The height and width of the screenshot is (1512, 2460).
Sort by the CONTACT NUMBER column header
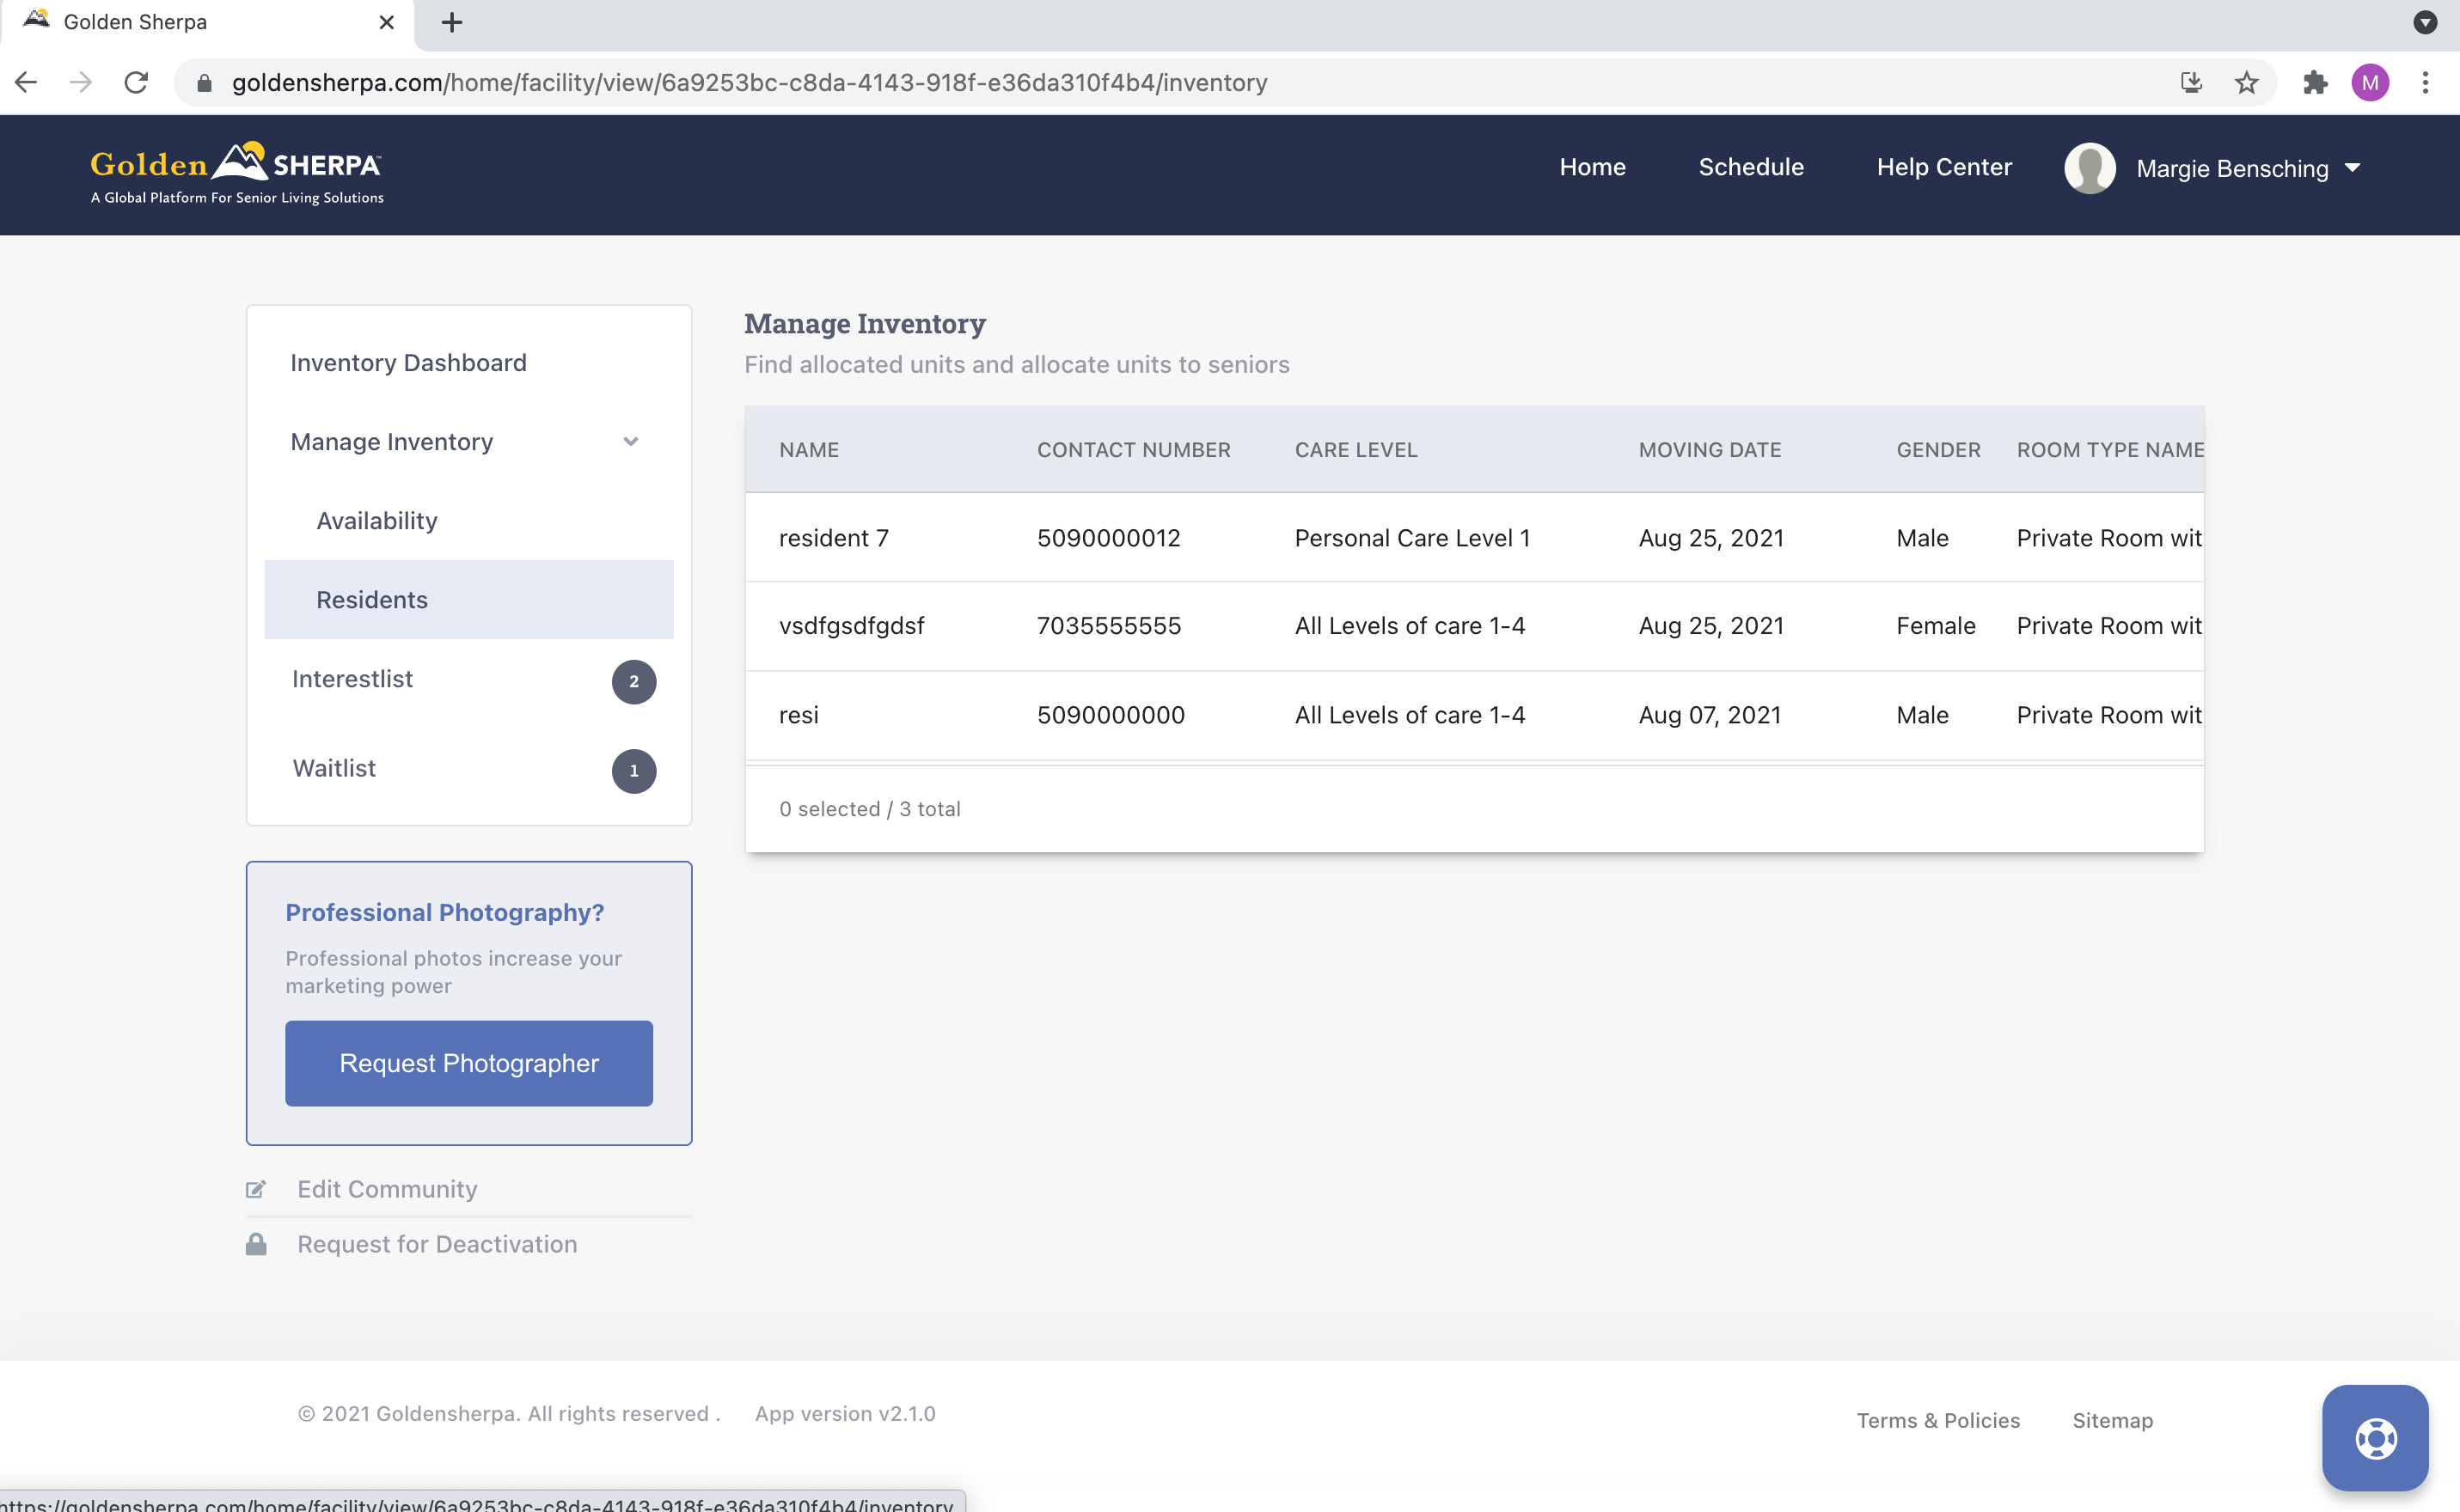pos(1134,450)
